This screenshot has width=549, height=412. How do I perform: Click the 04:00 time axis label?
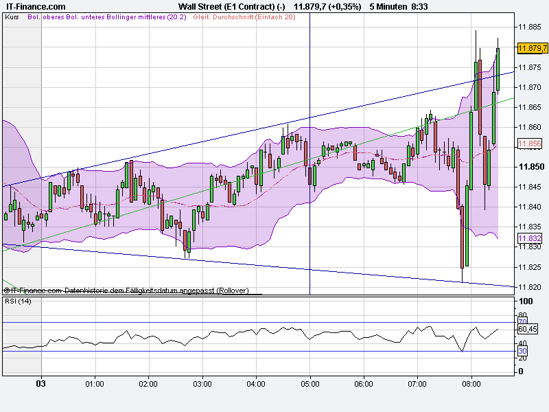tap(256, 384)
